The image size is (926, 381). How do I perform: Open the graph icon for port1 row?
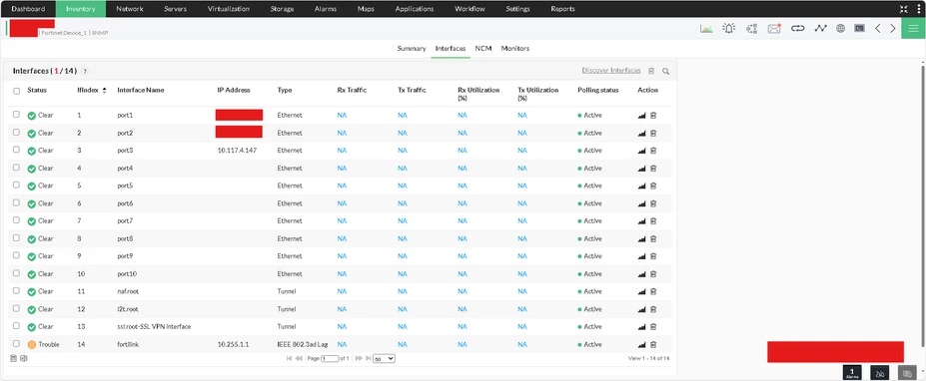(x=642, y=116)
